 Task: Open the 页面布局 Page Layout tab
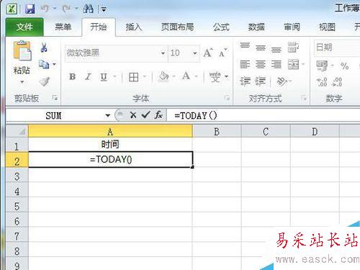pos(177,27)
